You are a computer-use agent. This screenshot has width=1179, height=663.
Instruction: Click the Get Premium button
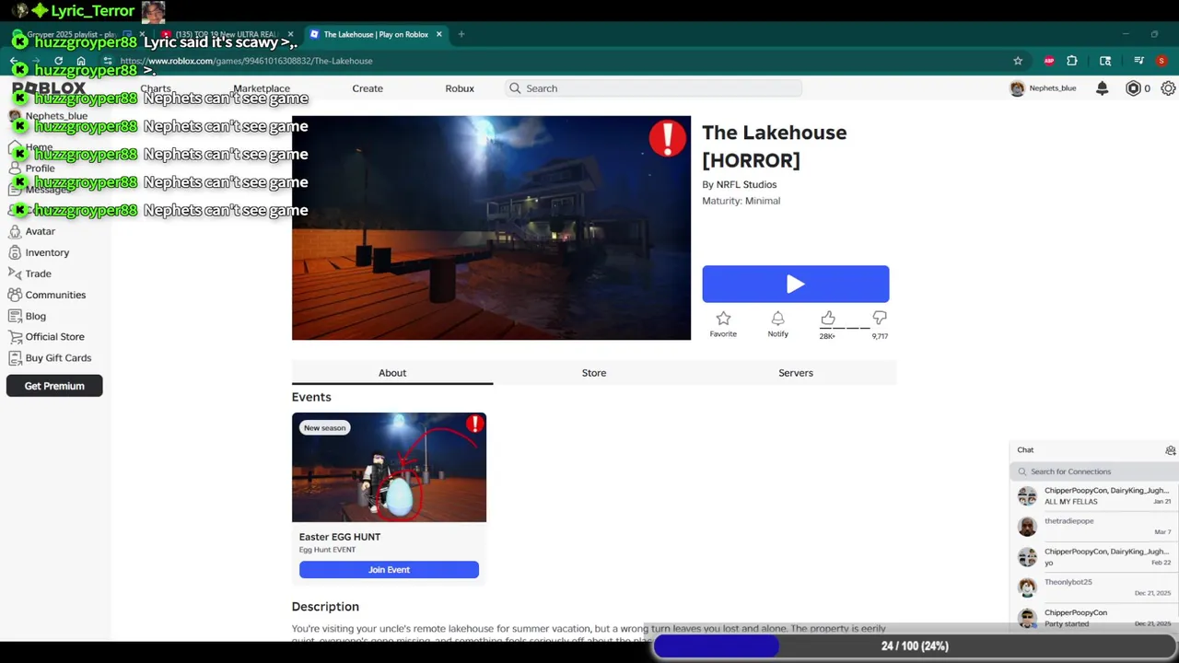pos(54,386)
